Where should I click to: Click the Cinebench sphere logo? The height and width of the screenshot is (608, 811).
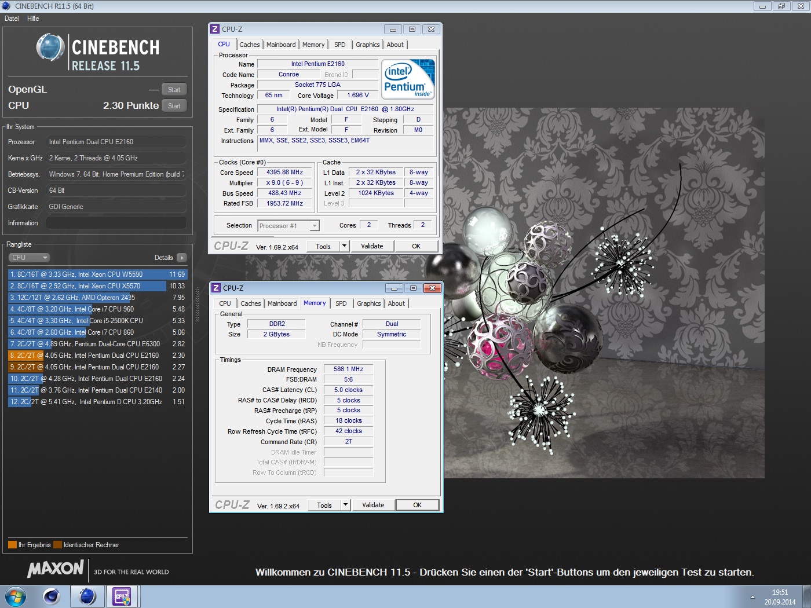point(50,47)
